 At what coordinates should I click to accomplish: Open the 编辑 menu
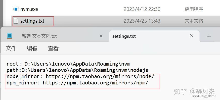[x=32, y=48]
